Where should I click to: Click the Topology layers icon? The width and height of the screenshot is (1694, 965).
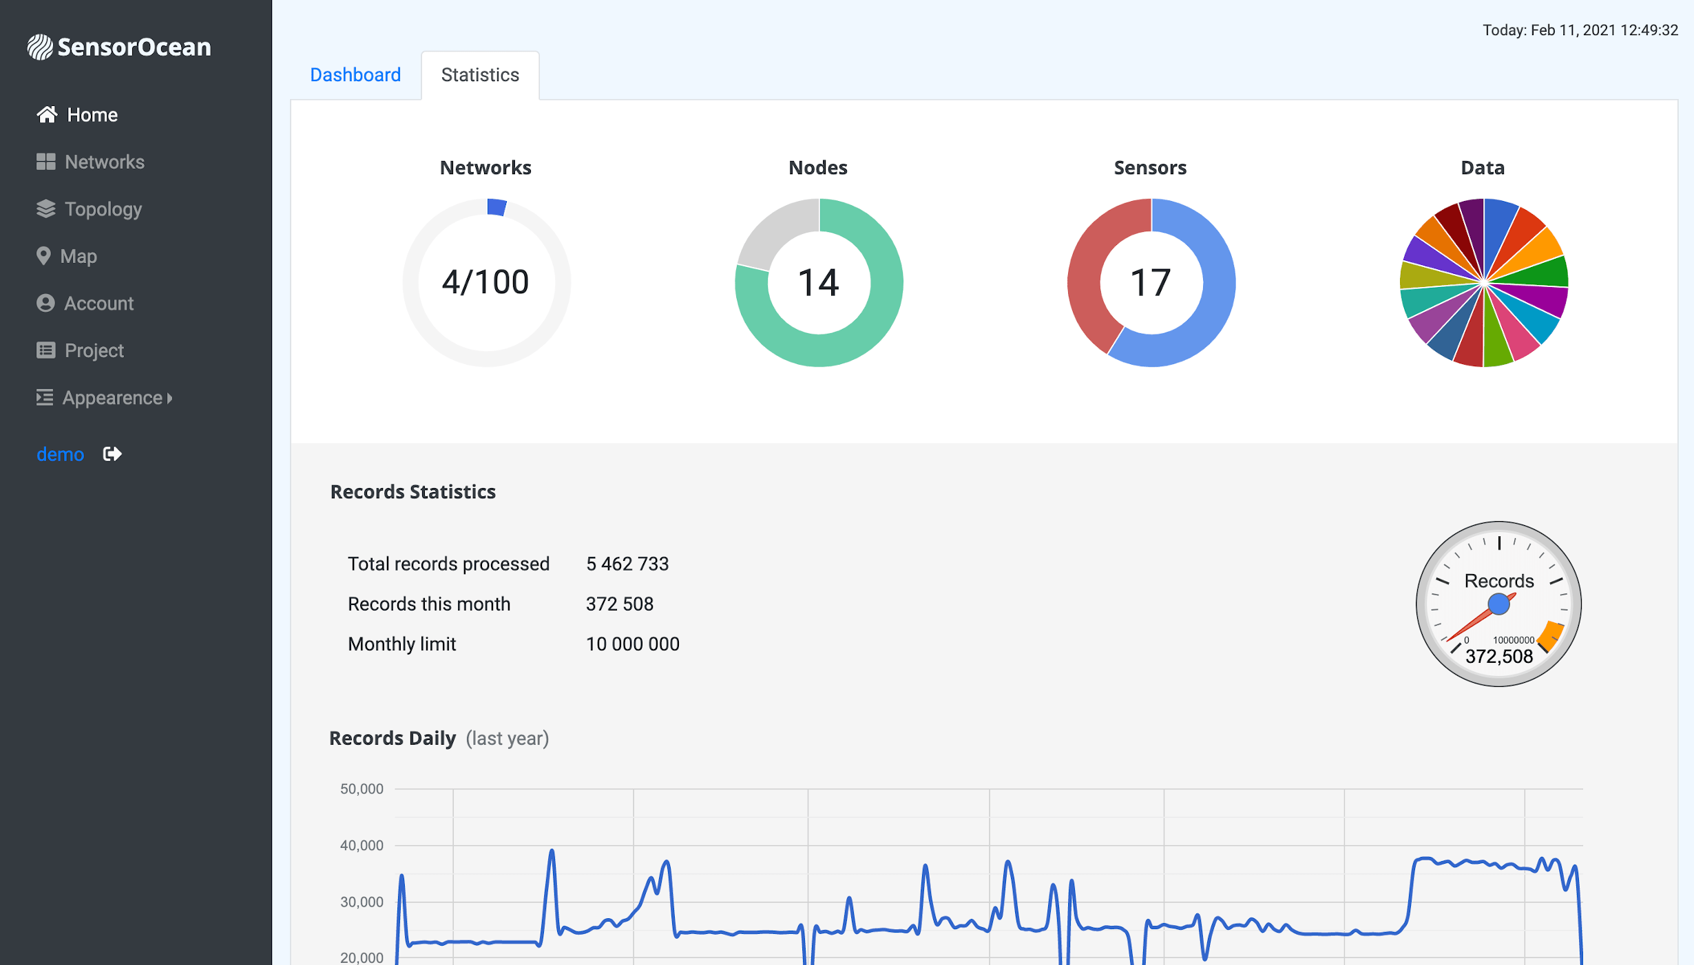[45, 209]
